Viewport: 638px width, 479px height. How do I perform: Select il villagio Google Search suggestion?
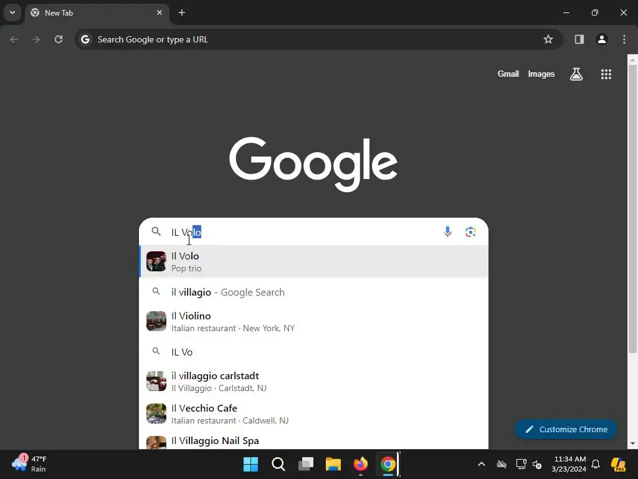click(313, 292)
